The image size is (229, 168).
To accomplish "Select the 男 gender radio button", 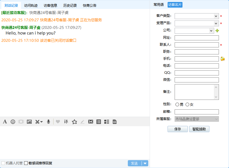I will (177, 105).
